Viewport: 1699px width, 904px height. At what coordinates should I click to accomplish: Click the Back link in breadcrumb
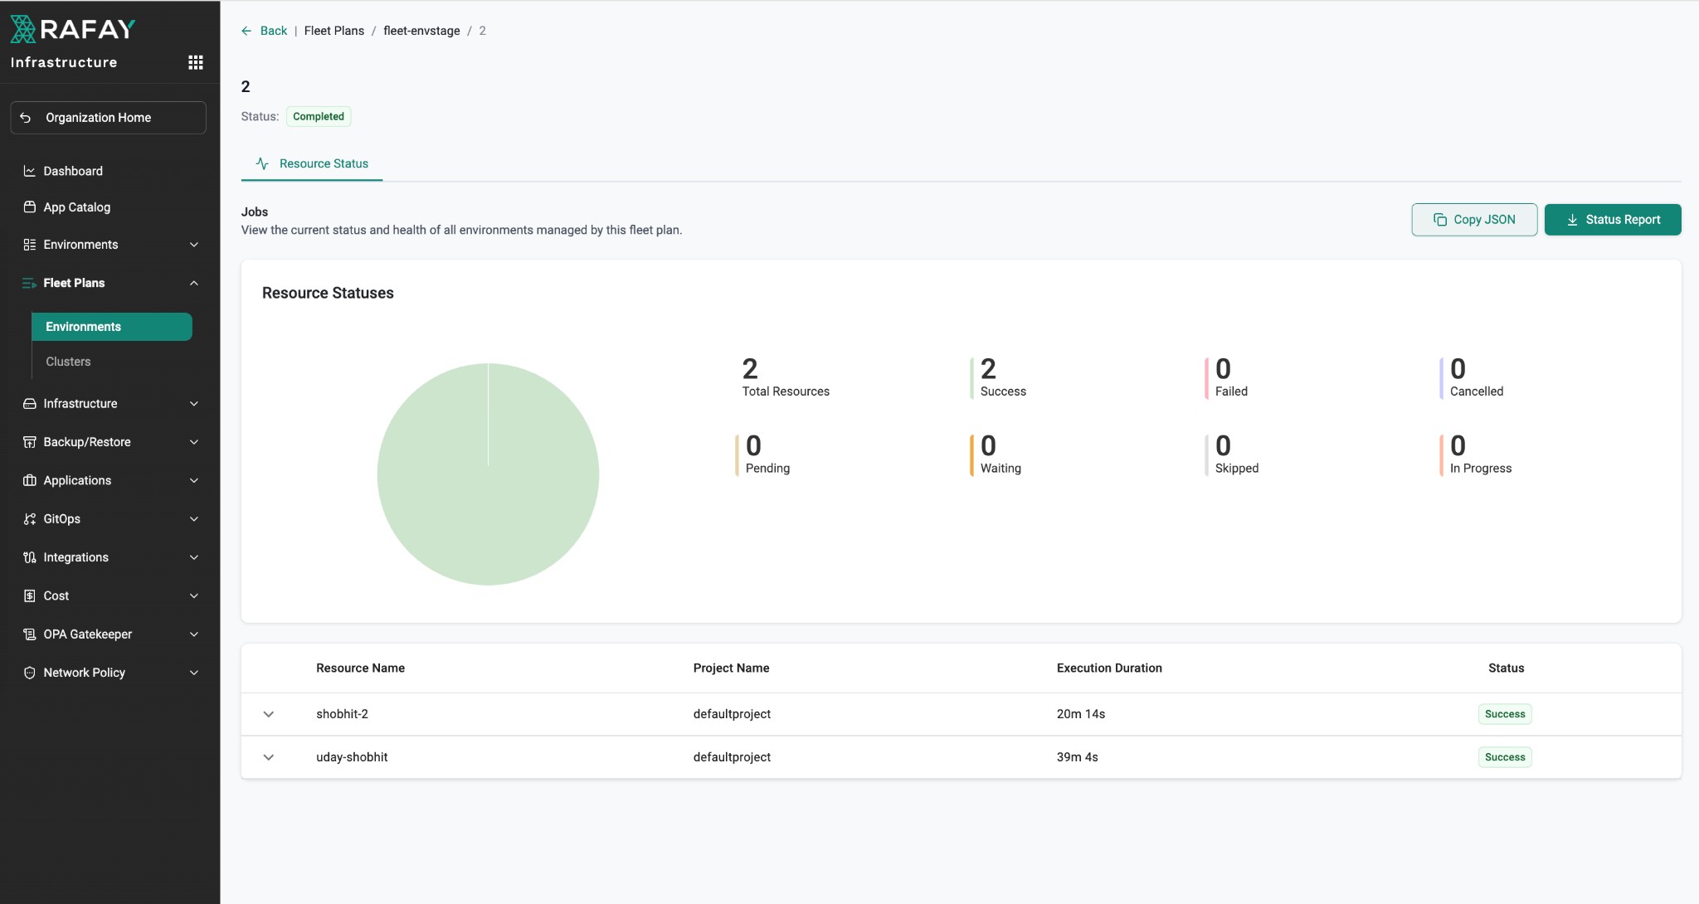(x=274, y=31)
